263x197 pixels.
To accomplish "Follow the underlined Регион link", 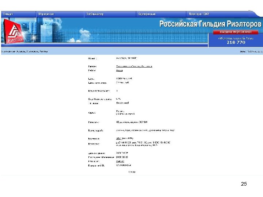I will pos(134,66).
